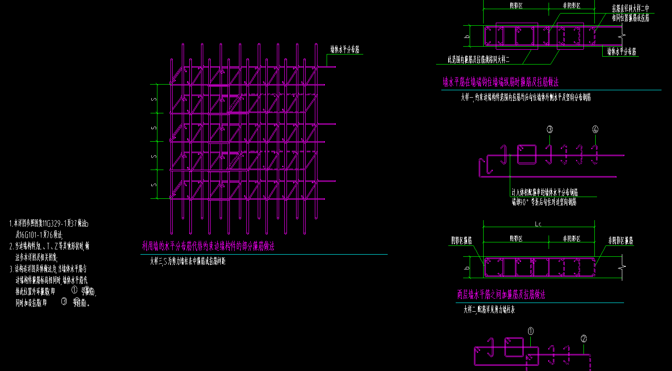Click '非阴影区箍筋' leader label

tap(621, 241)
